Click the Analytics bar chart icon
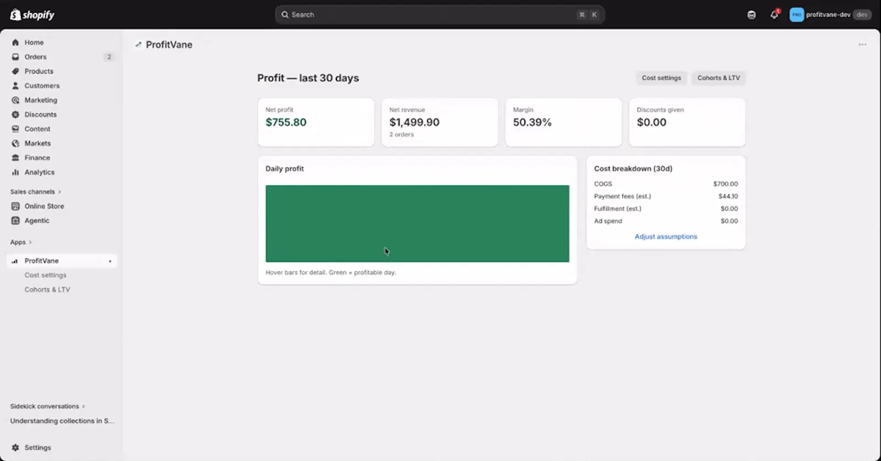The height and width of the screenshot is (461, 881). coord(15,172)
